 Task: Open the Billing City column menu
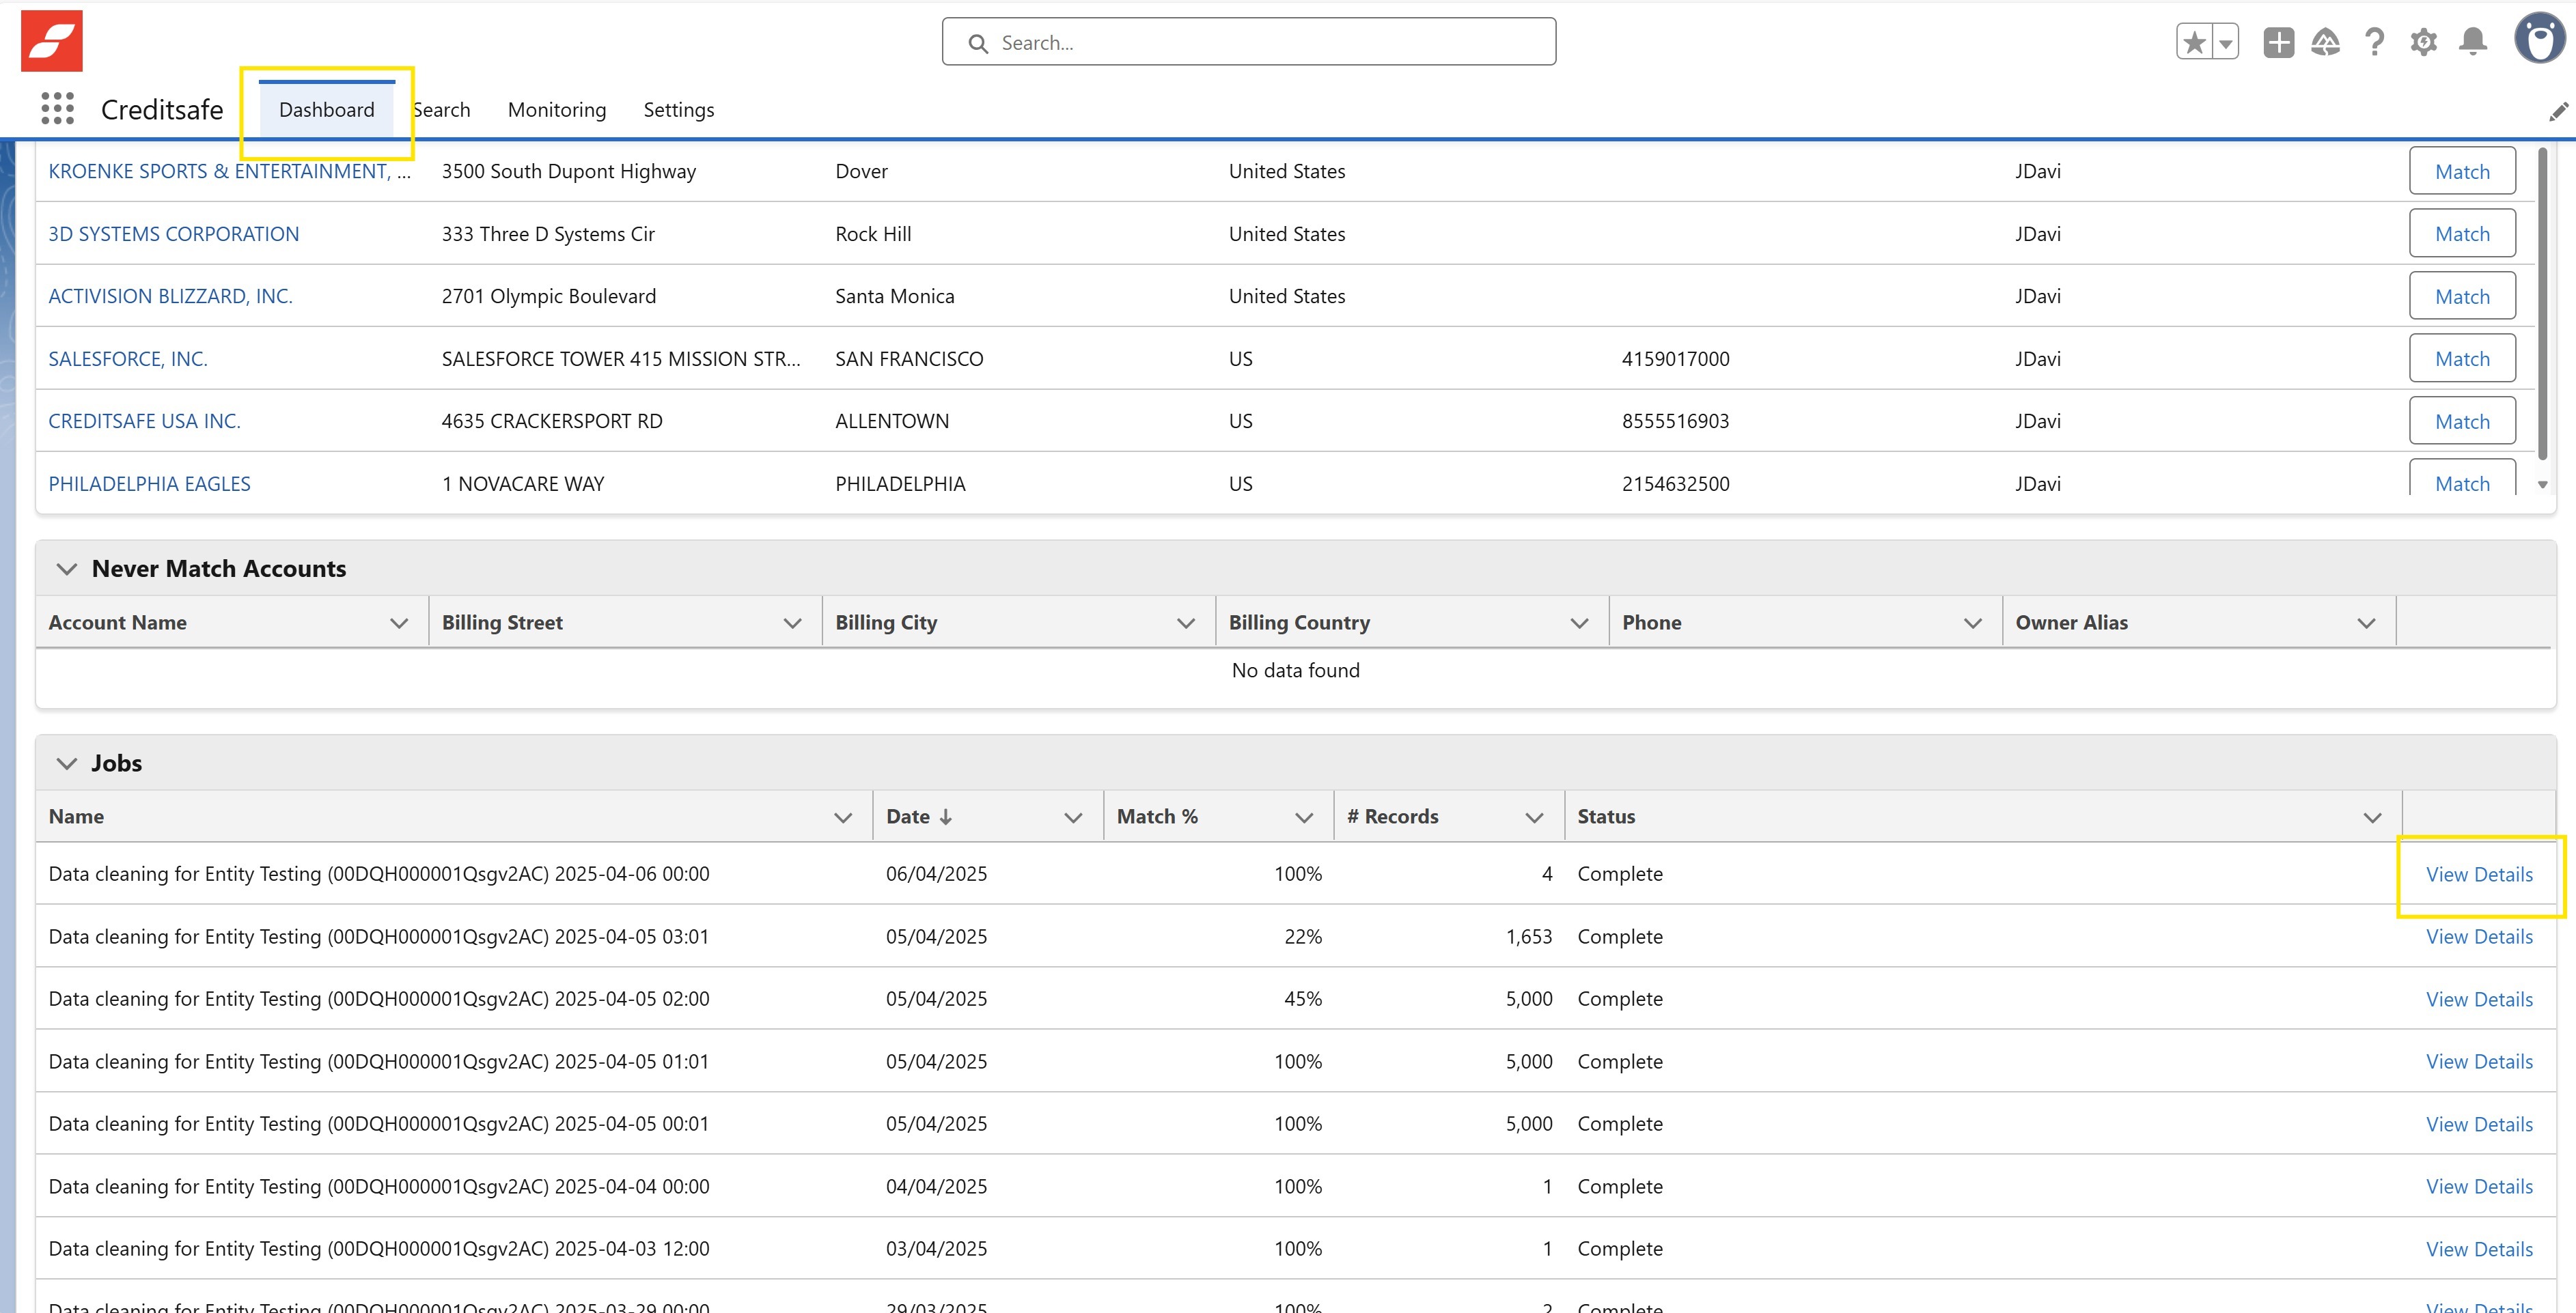point(1185,623)
